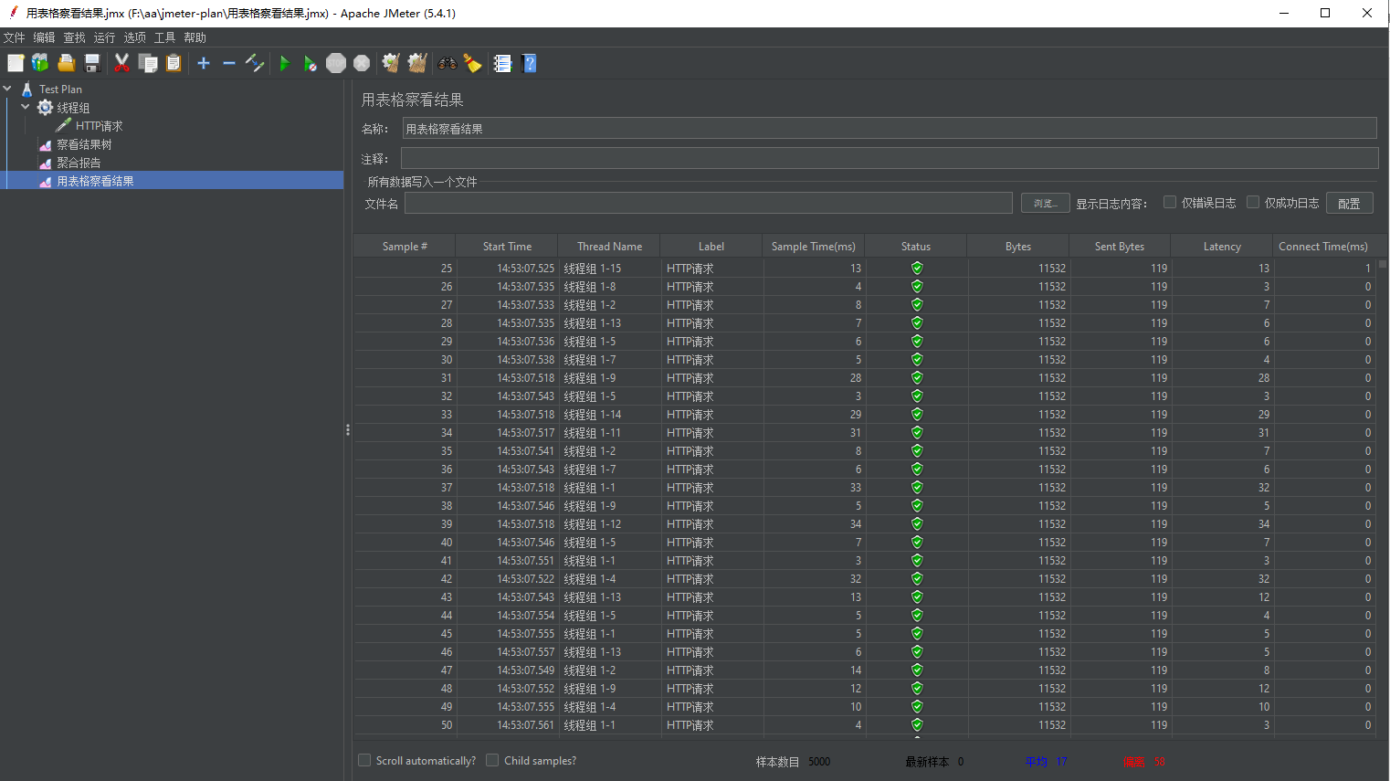The width and height of the screenshot is (1390, 781).
Task: Cut selected element with scissors icon
Action: (121, 63)
